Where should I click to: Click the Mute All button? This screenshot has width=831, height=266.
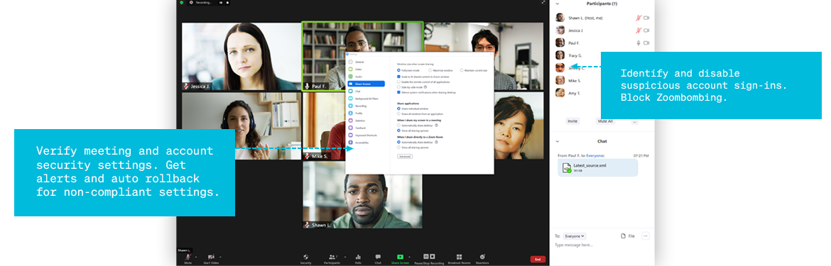(x=604, y=121)
